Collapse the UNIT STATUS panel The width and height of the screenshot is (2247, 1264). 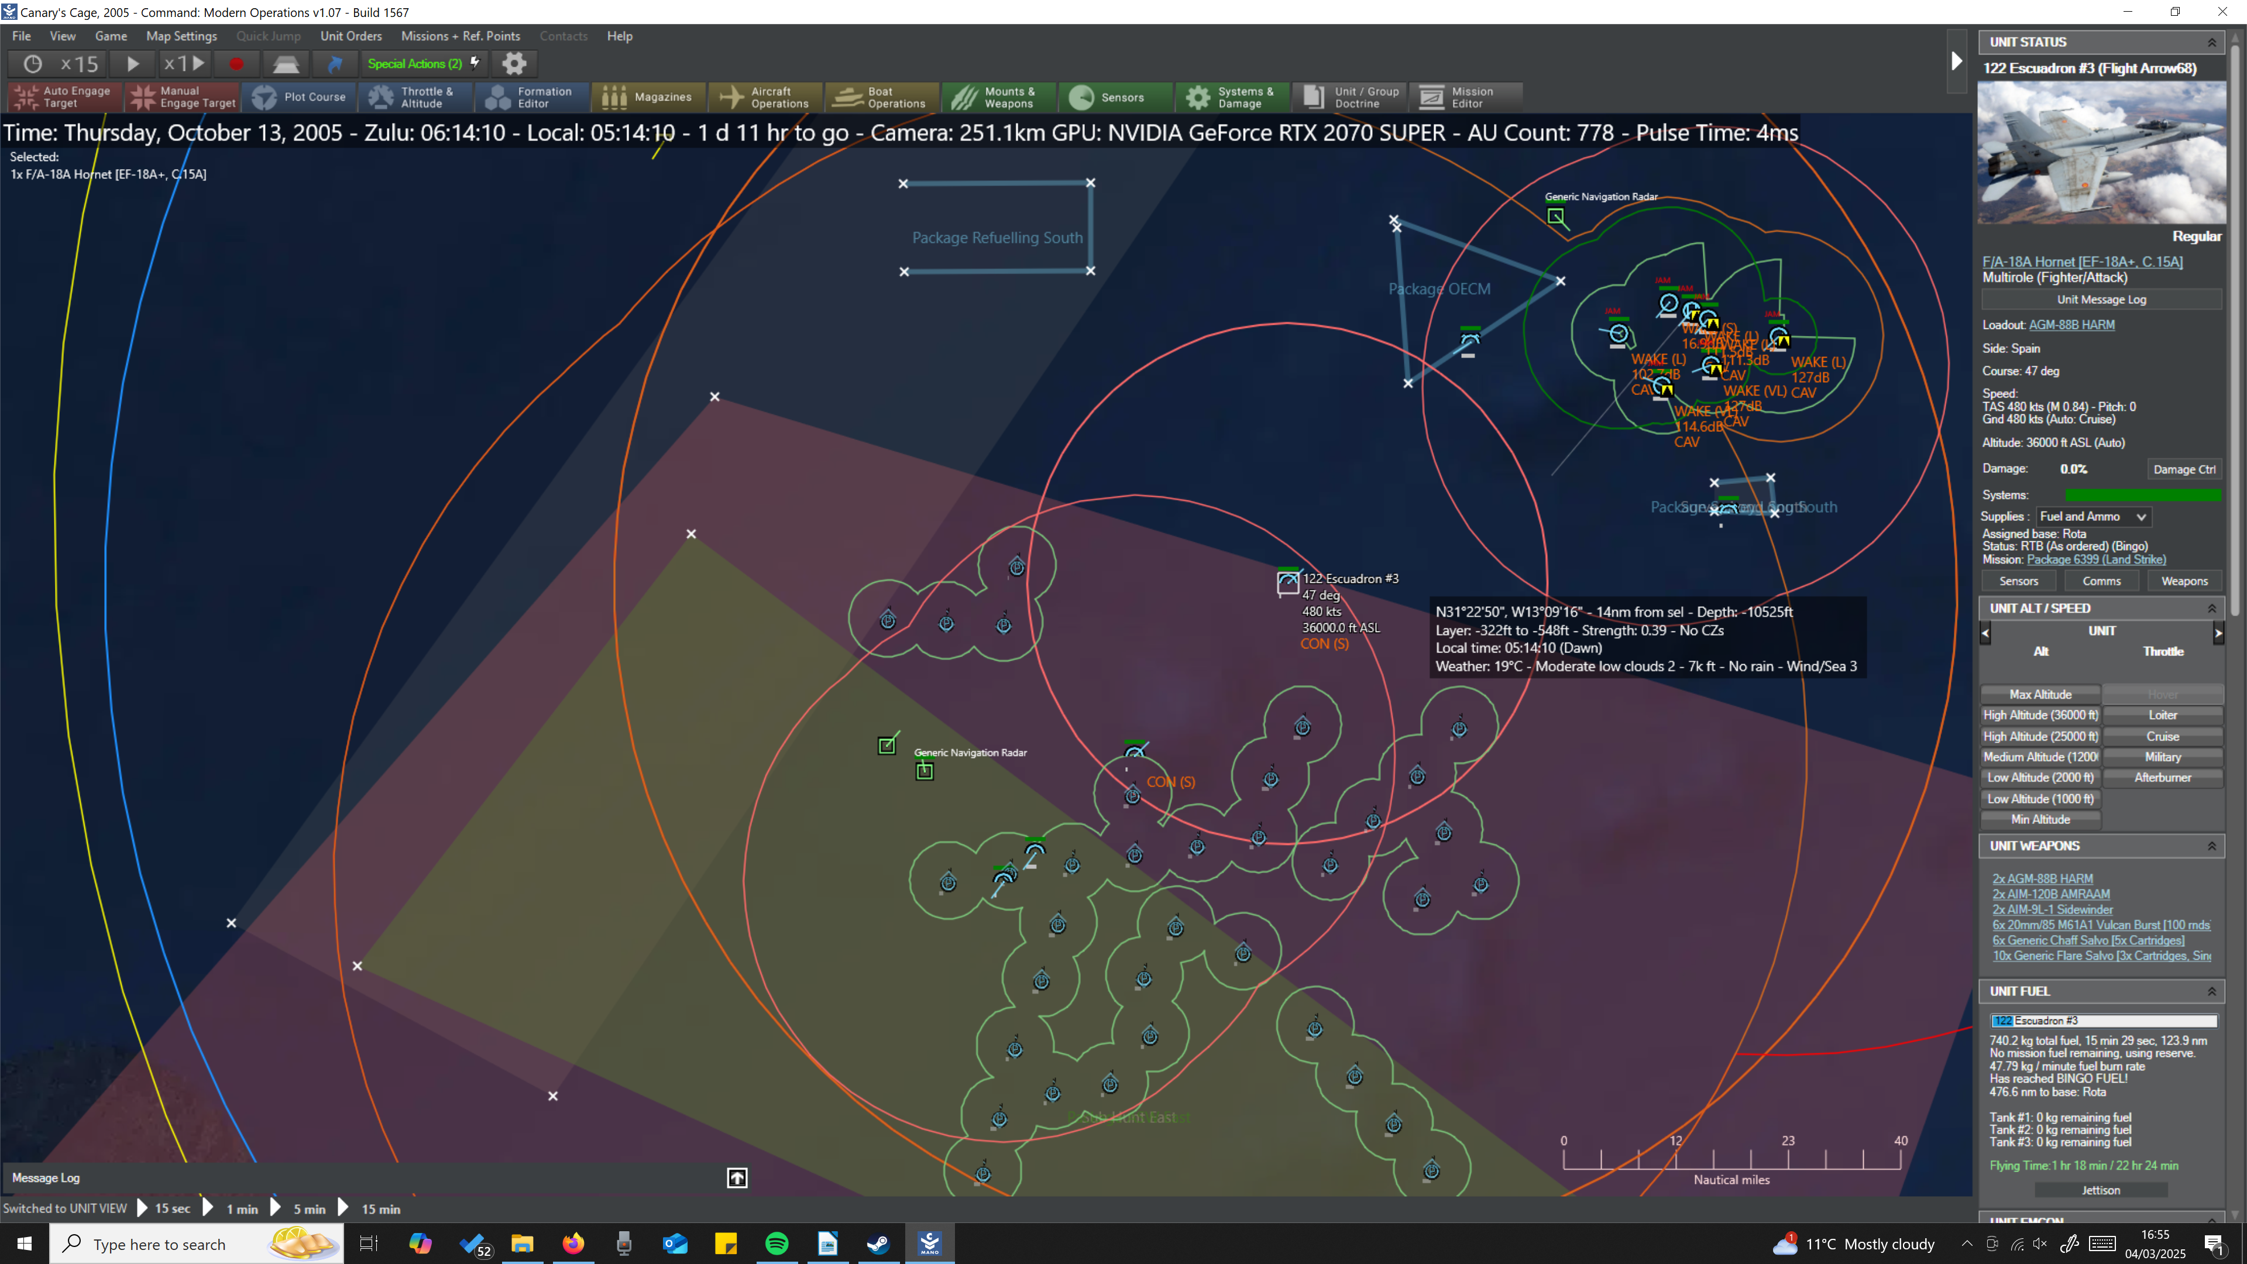click(2211, 42)
